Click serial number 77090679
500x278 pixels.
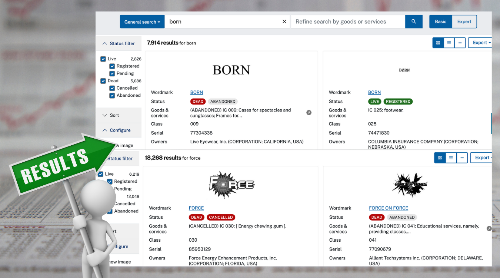click(380, 249)
